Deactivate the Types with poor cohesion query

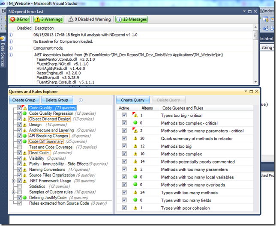[124, 208]
